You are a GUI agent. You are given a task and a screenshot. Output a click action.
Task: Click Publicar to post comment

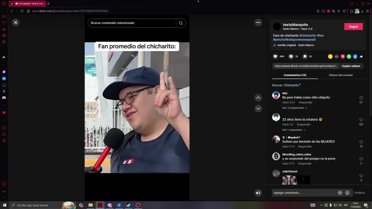[360, 193]
